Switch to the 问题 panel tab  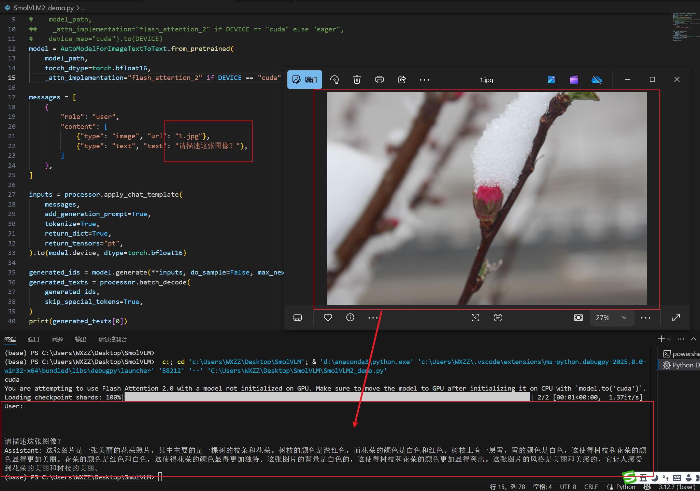(57, 339)
